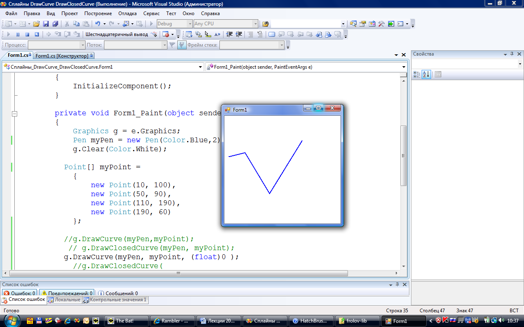This screenshot has height=327, width=524.
Task: Switch to frolov-lib taskbar button
Action: 357,321
